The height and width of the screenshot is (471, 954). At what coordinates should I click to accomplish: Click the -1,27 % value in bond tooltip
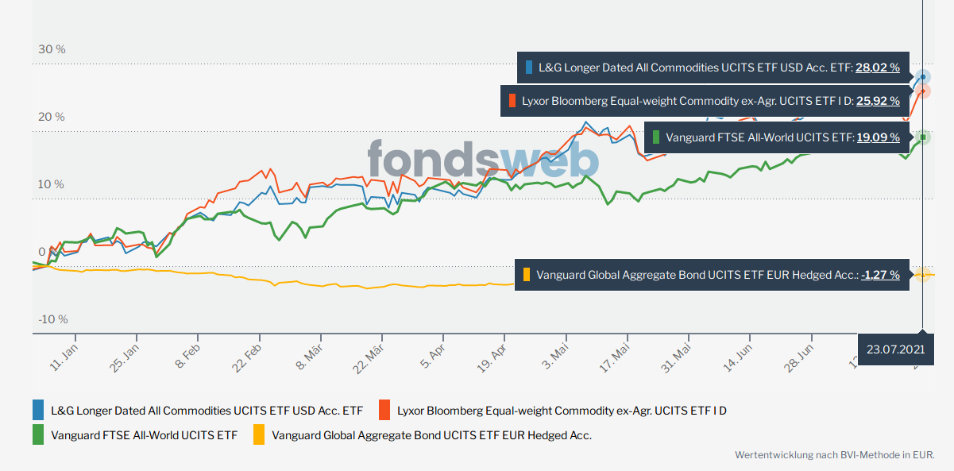click(880, 275)
